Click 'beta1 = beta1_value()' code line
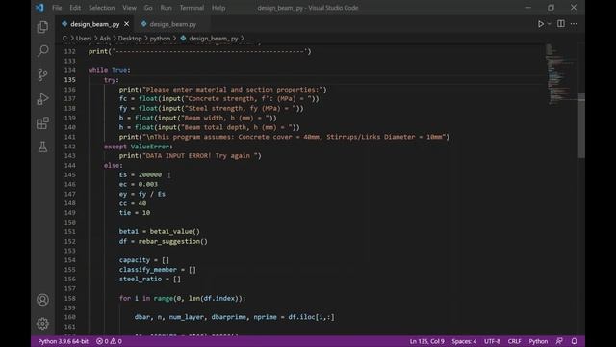Viewport: 616px width, 347px height. (x=160, y=231)
